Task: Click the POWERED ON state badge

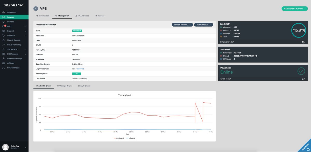Action: click(x=77, y=31)
